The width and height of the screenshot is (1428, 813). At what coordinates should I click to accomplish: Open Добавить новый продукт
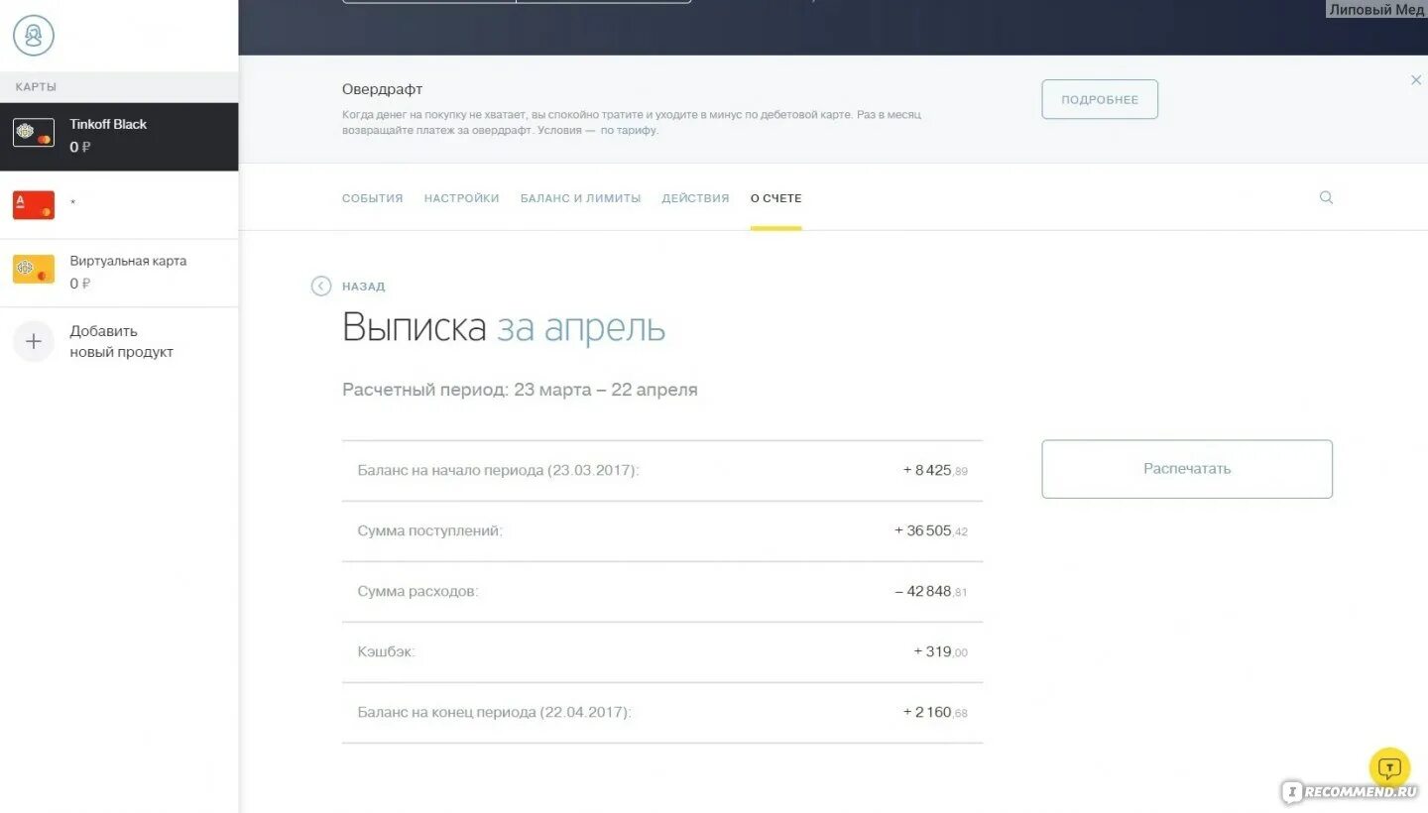point(121,341)
